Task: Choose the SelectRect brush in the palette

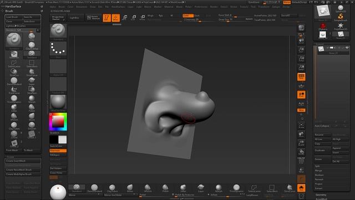Action: 32,64
